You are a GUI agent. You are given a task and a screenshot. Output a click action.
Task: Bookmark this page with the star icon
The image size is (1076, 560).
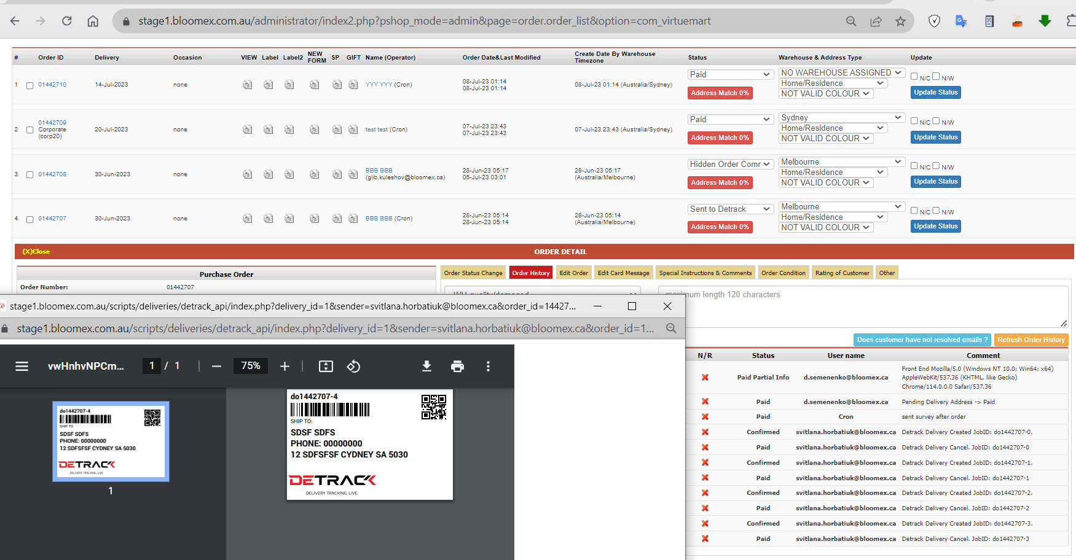[x=900, y=21]
